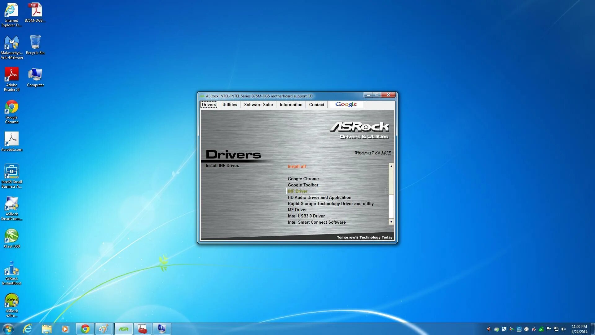Click the Intel Small Business tray icon

pyautogui.click(x=519, y=329)
